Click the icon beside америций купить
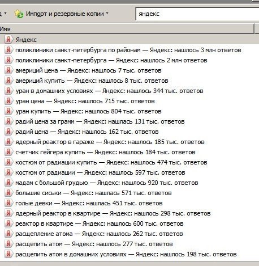259x266 pixels. 8,81
